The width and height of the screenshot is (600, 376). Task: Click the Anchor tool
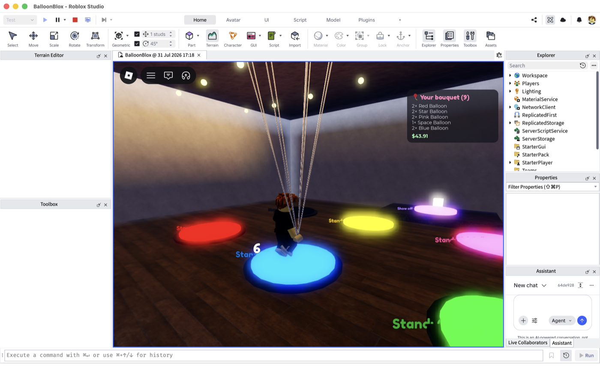tap(401, 36)
